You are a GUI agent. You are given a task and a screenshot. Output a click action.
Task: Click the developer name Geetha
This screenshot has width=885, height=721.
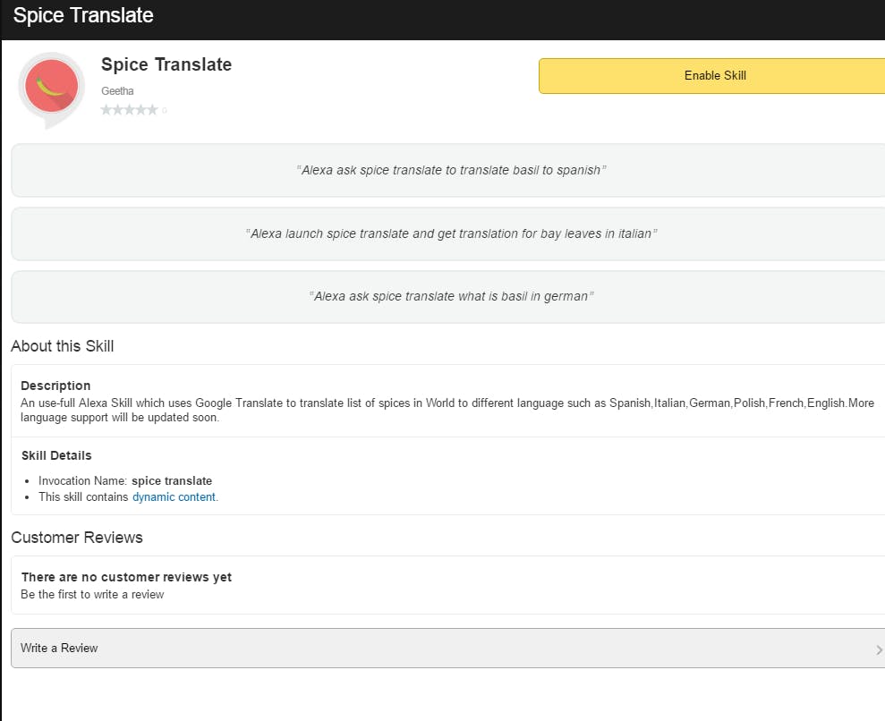click(117, 90)
